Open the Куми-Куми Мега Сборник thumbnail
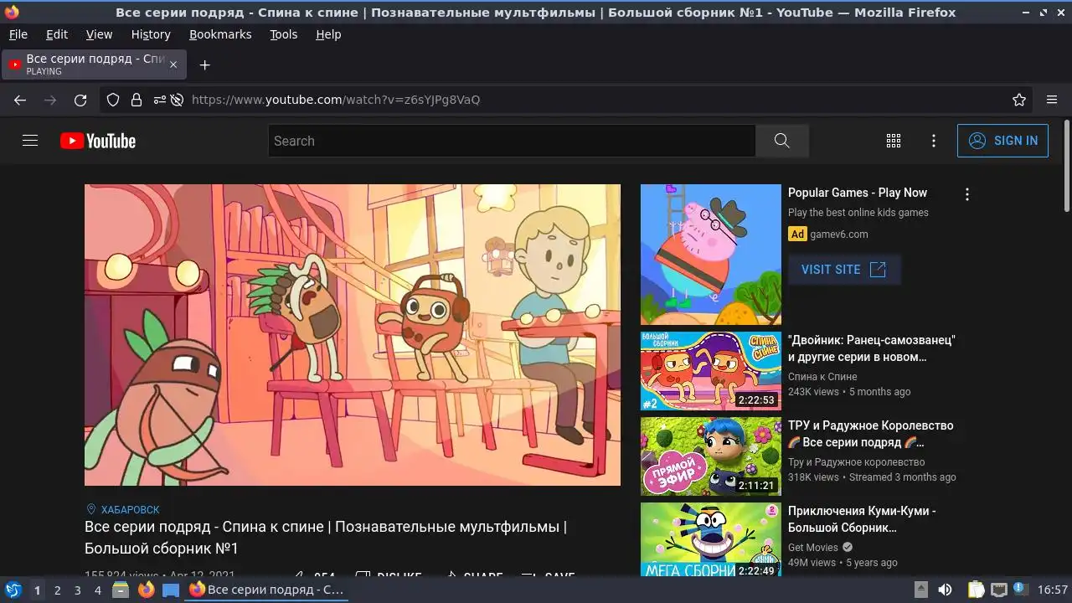 click(x=711, y=539)
